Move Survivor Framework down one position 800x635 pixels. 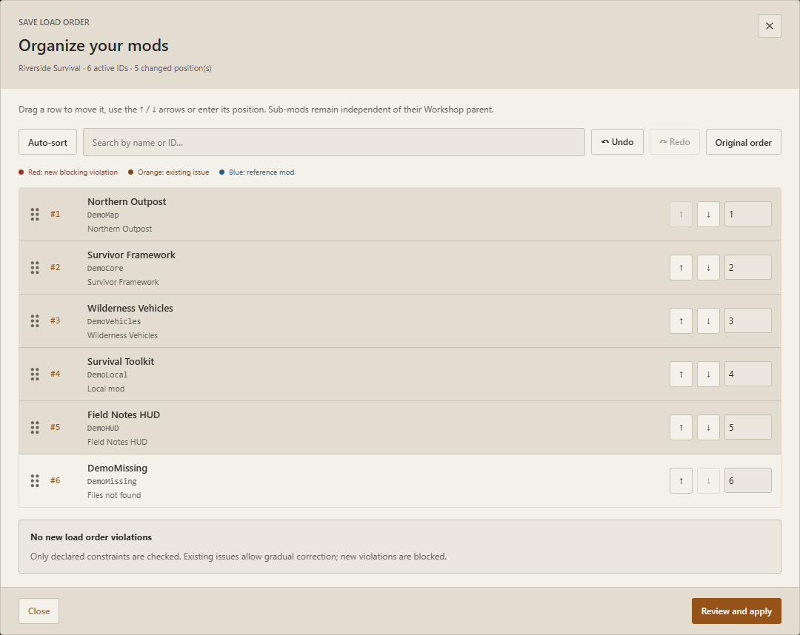coord(708,268)
